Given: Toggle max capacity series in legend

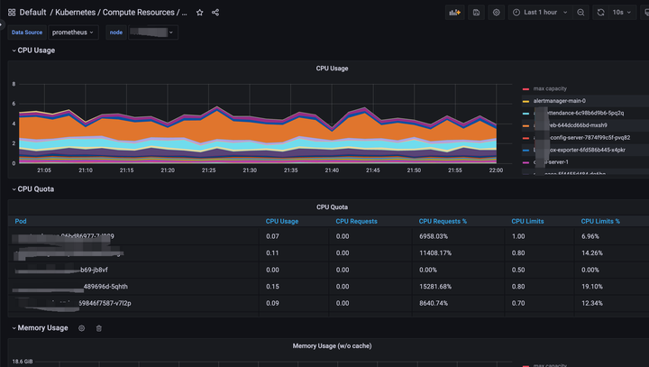Looking at the screenshot, I should [x=549, y=89].
